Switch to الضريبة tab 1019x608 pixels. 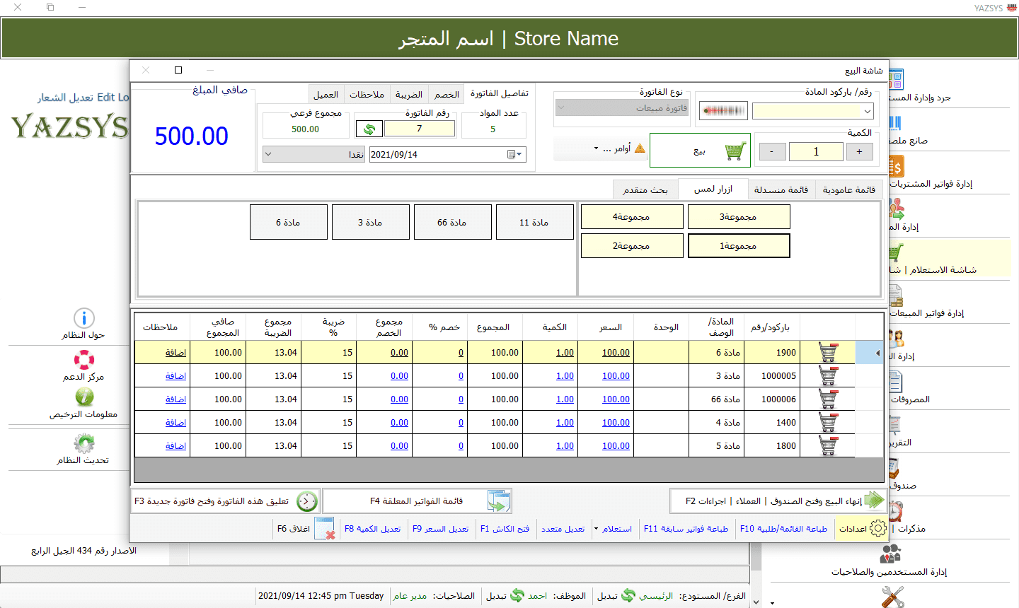tap(408, 94)
